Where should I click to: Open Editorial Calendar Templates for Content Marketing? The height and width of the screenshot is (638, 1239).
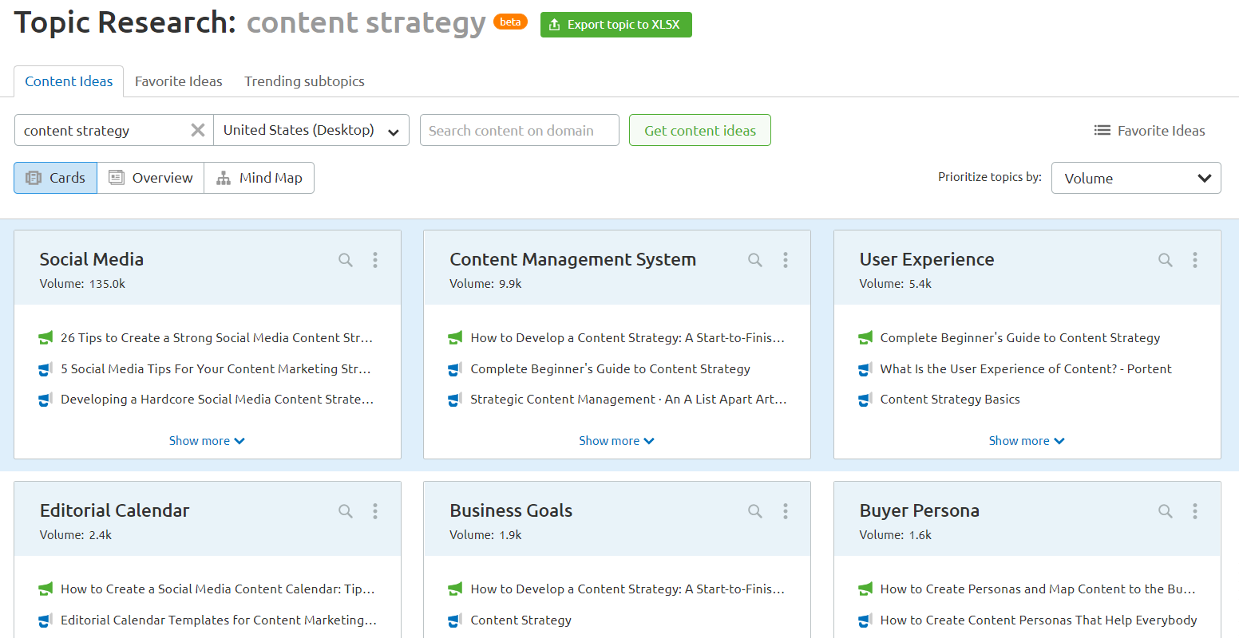[219, 620]
